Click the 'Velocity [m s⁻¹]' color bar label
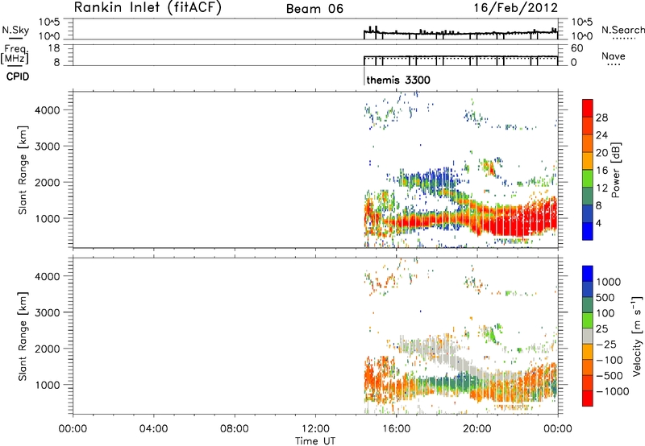645x446 pixels. (637, 336)
